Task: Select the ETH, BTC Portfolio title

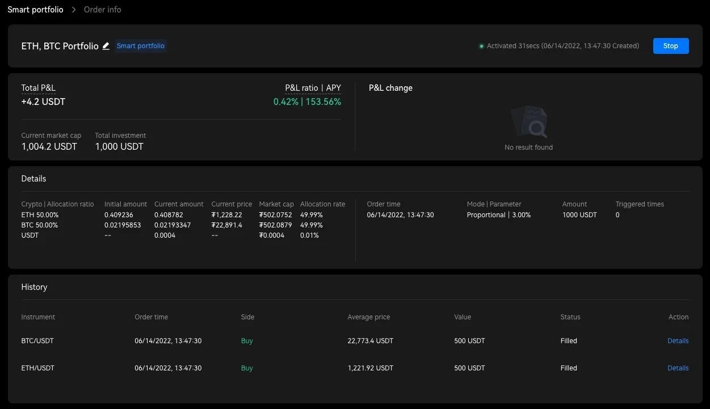Action: click(60, 46)
